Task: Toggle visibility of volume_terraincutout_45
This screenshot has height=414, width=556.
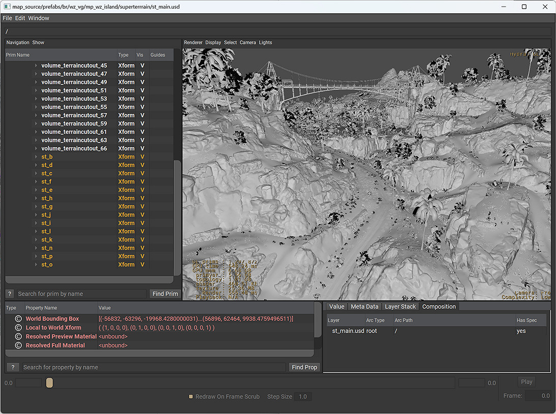Action: pos(143,66)
